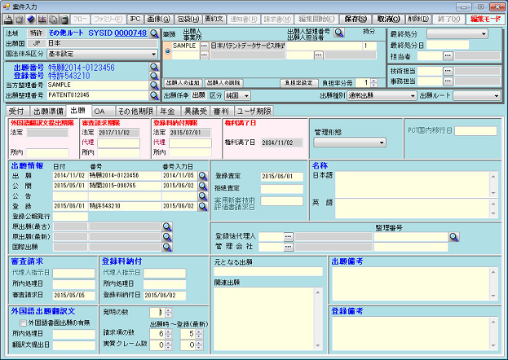Increase 請求項の数 出願時 spinner showing 6
The height and width of the screenshot is (360, 508).
pyautogui.click(x=168, y=331)
